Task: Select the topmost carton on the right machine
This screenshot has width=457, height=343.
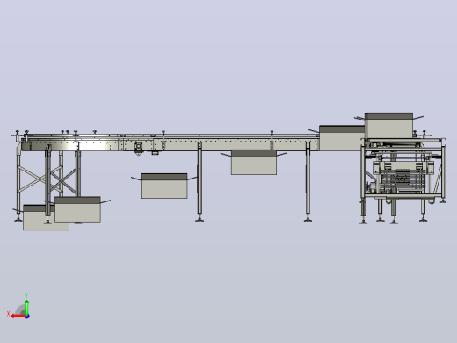Action: (389, 126)
